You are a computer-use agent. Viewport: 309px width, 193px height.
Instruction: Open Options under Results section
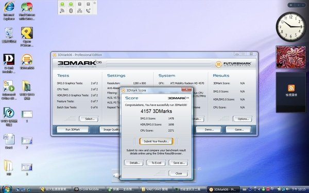click(x=243, y=119)
